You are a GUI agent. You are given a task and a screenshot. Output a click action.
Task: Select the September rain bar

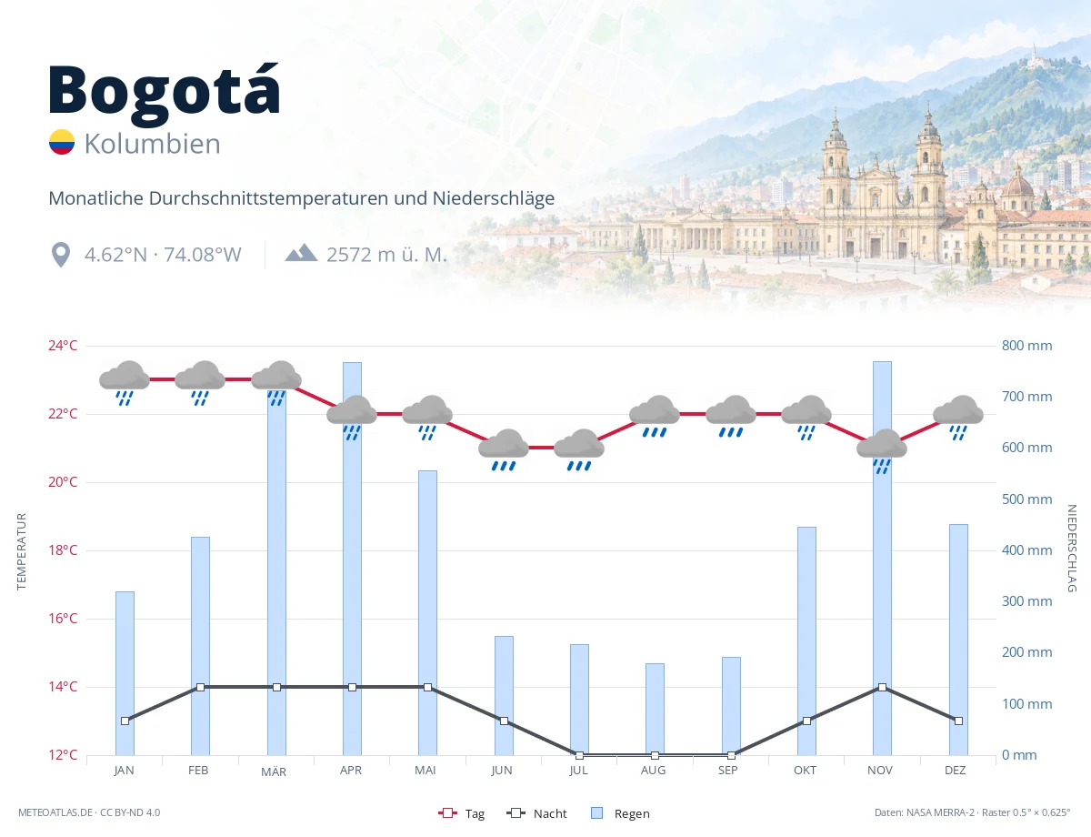click(x=731, y=706)
